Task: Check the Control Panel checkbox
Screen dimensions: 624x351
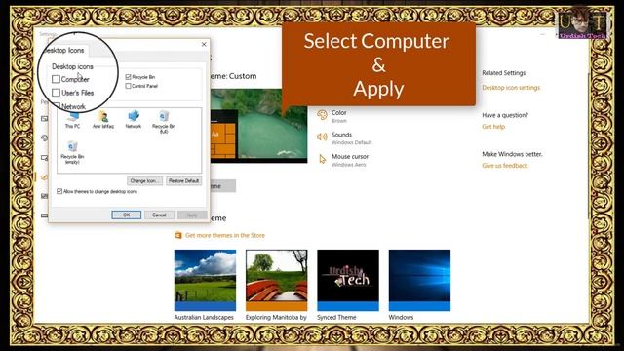Action: pos(128,86)
